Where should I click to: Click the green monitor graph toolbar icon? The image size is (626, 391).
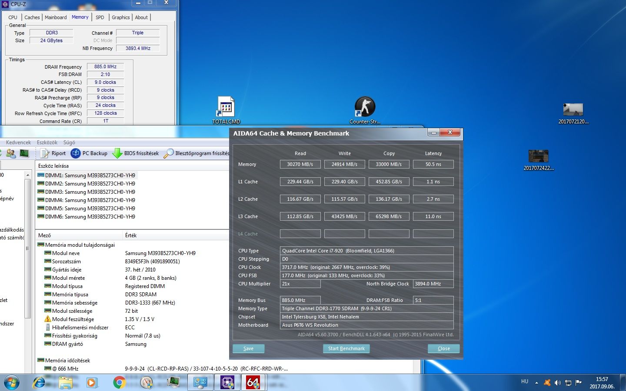pyautogui.click(x=24, y=153)
